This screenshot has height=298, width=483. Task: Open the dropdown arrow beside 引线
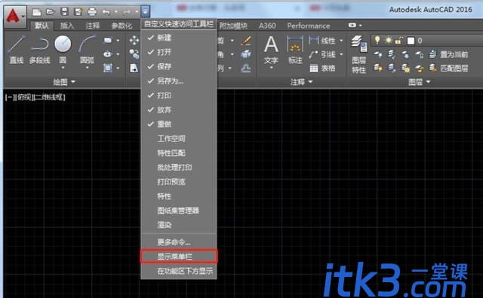point(341,55)
